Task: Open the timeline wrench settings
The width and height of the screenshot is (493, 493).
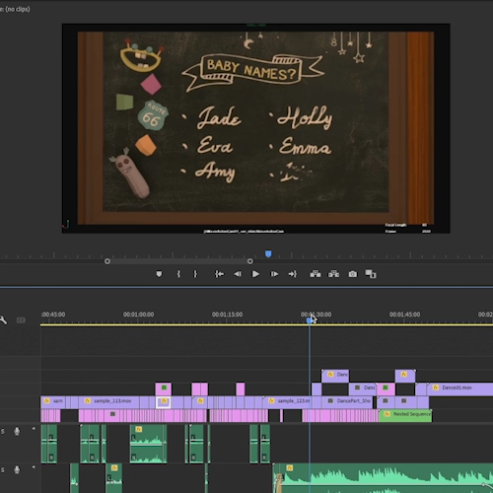Action: click(4, 320)
